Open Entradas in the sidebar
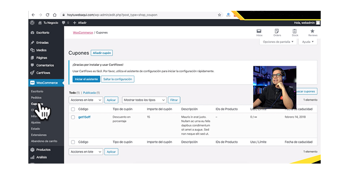The image size is (349, 174). point(42,43)
